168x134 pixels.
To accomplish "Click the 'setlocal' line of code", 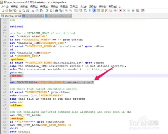I will coord(16,27).
